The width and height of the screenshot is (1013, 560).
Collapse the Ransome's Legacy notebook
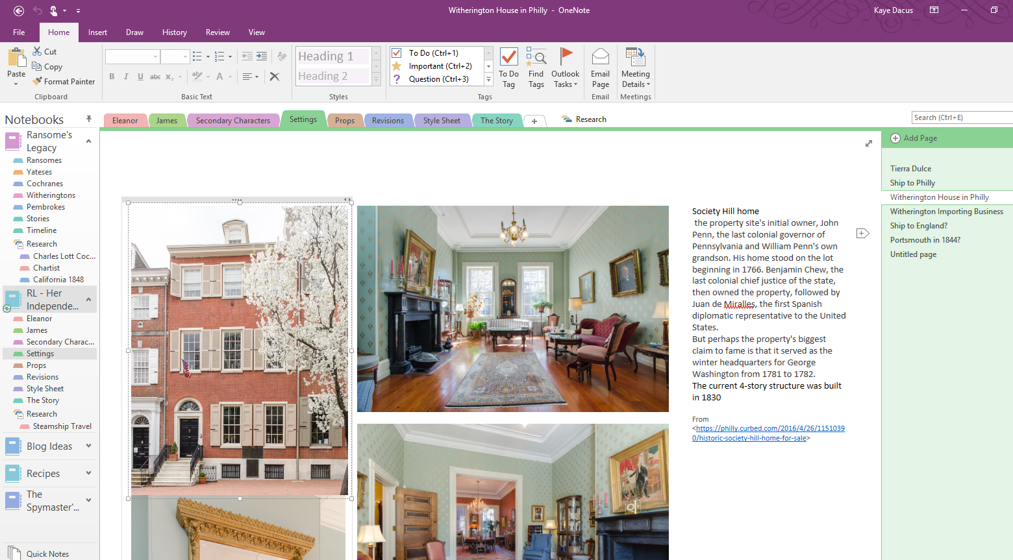(x=89, y=141)
